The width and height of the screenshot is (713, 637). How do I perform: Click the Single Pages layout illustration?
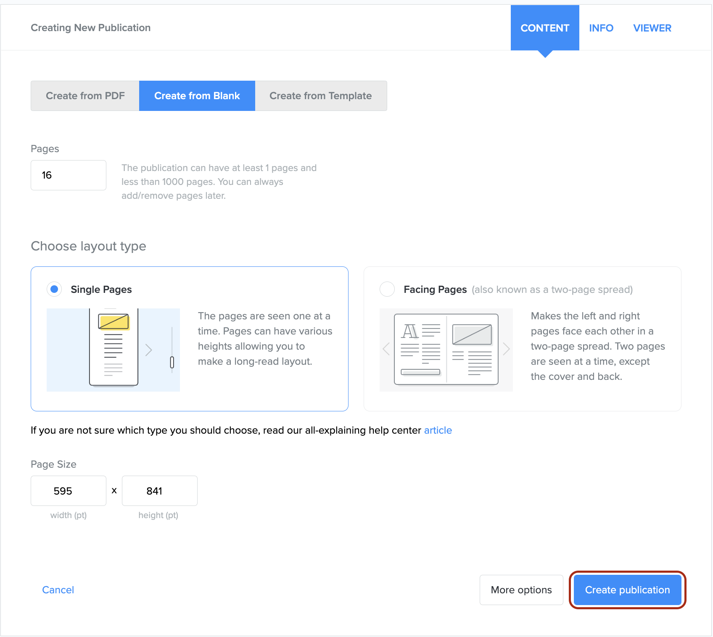pyautogui.click(x=113, y=350)
